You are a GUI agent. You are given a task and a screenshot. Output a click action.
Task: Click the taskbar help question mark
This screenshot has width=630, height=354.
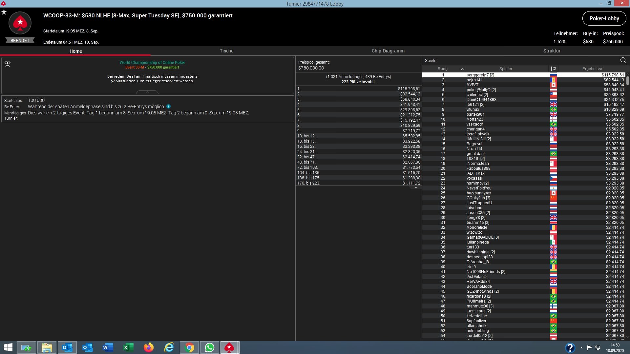(x=570, y=347)
